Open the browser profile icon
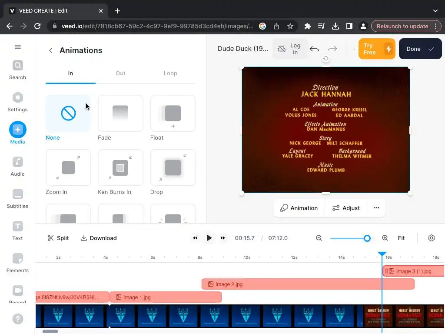Screen dimensions: 445x334 pos(363,26)
